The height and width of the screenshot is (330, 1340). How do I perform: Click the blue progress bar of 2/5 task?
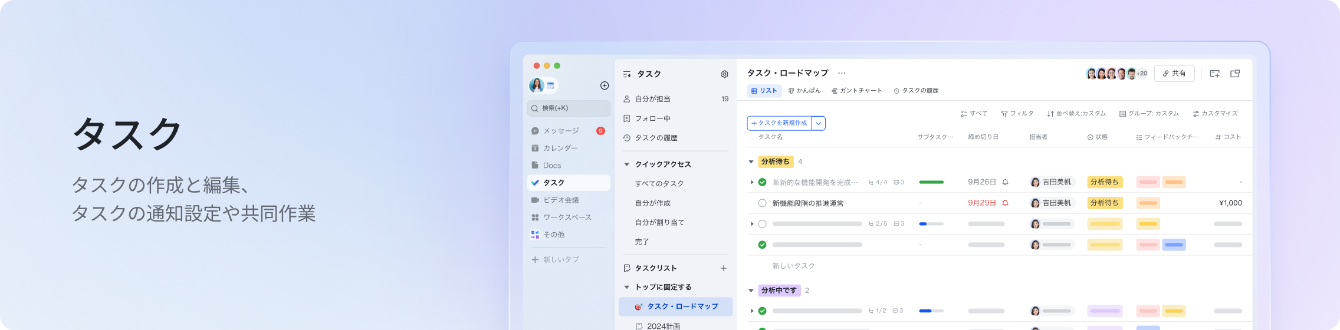click(931, 224)
